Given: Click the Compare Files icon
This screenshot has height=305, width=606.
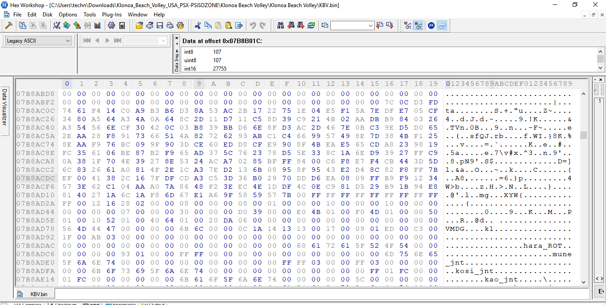Looking at the screenshot, I should (23, 25).
